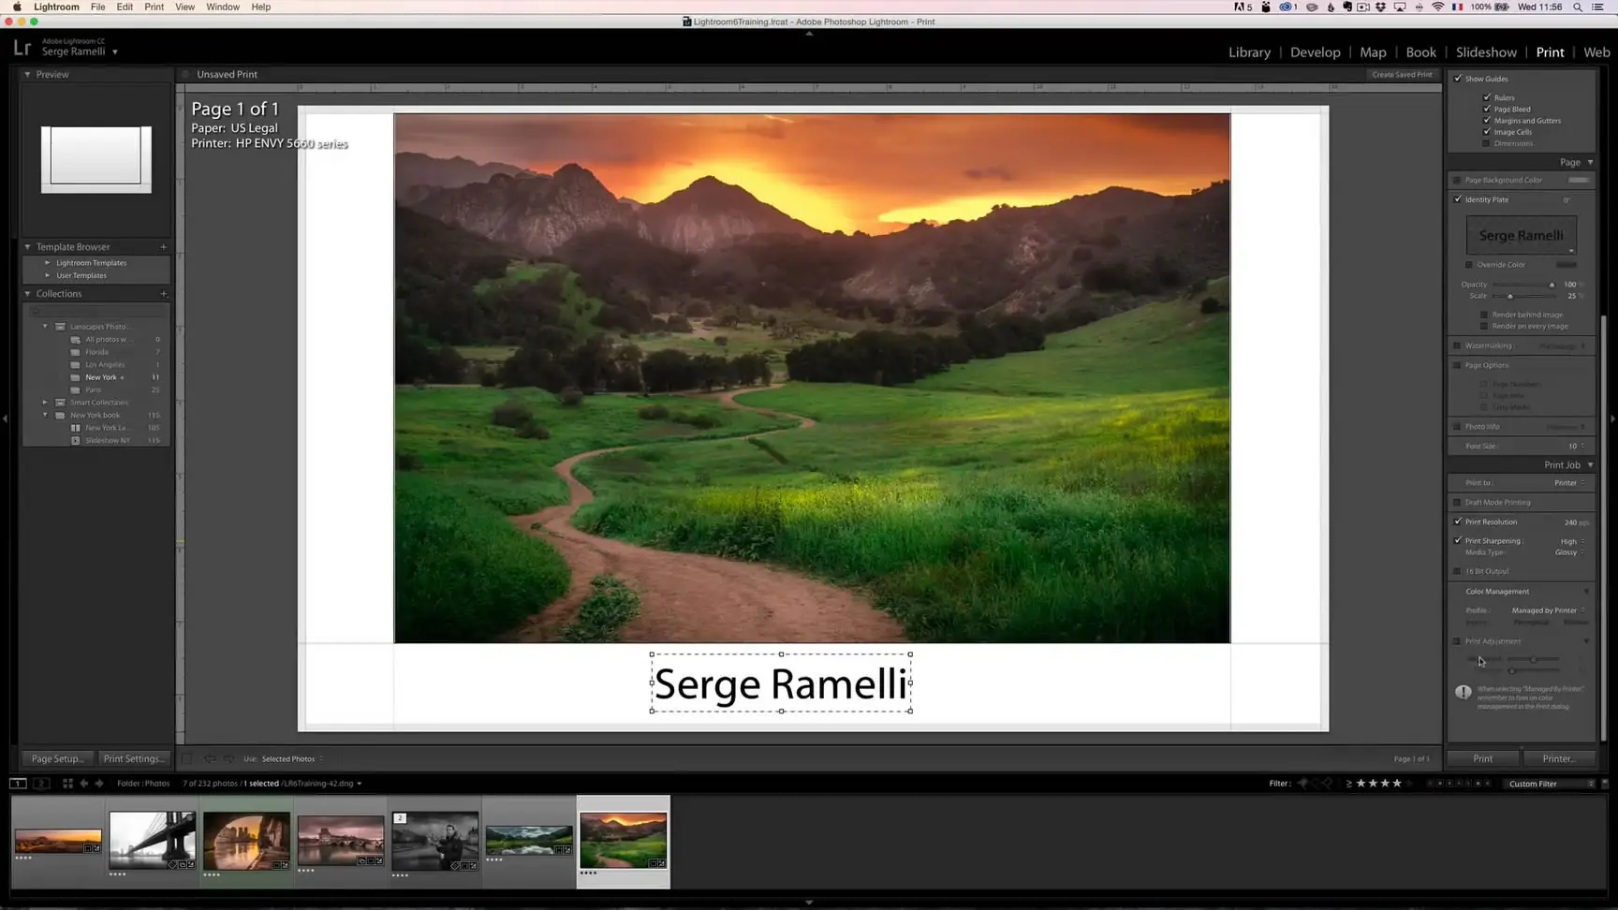
Task: Collapse the left panel group arrow
Action: click(5, 418)
